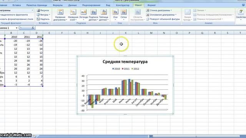Click the fx insert function icon
The height and width of the screenshot is (138, 246).
33,28
